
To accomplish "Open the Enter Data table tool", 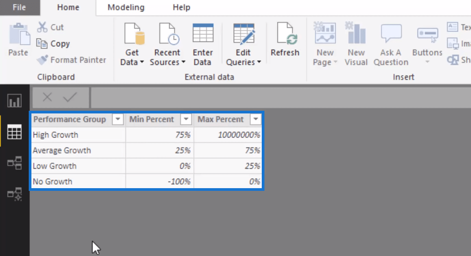I will [203, 44].
